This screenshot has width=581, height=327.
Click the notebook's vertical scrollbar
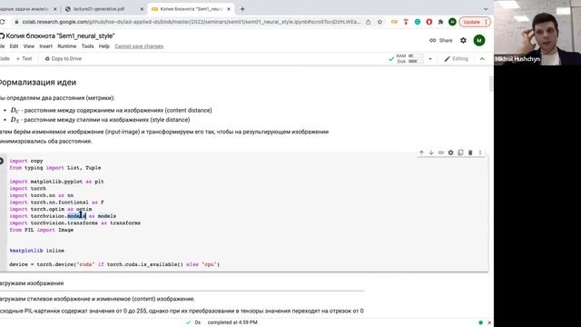pyautogui.click(x=491, y=84)
